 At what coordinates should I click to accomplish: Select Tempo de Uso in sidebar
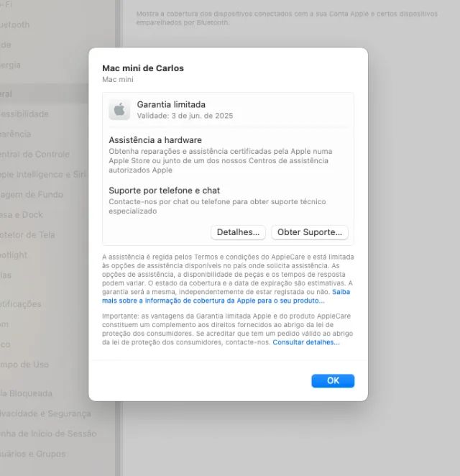(x=24, y=365)
